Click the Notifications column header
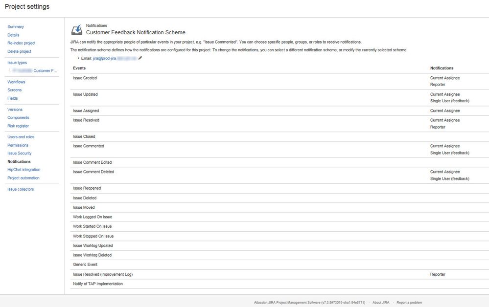 coord(442,68)
